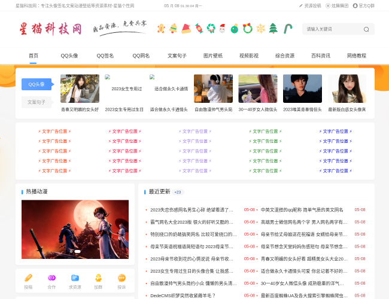Open the 适合做永久卡通情头 caption link
This screenshot has height=299, width=389.
click(x=169, y=109)
